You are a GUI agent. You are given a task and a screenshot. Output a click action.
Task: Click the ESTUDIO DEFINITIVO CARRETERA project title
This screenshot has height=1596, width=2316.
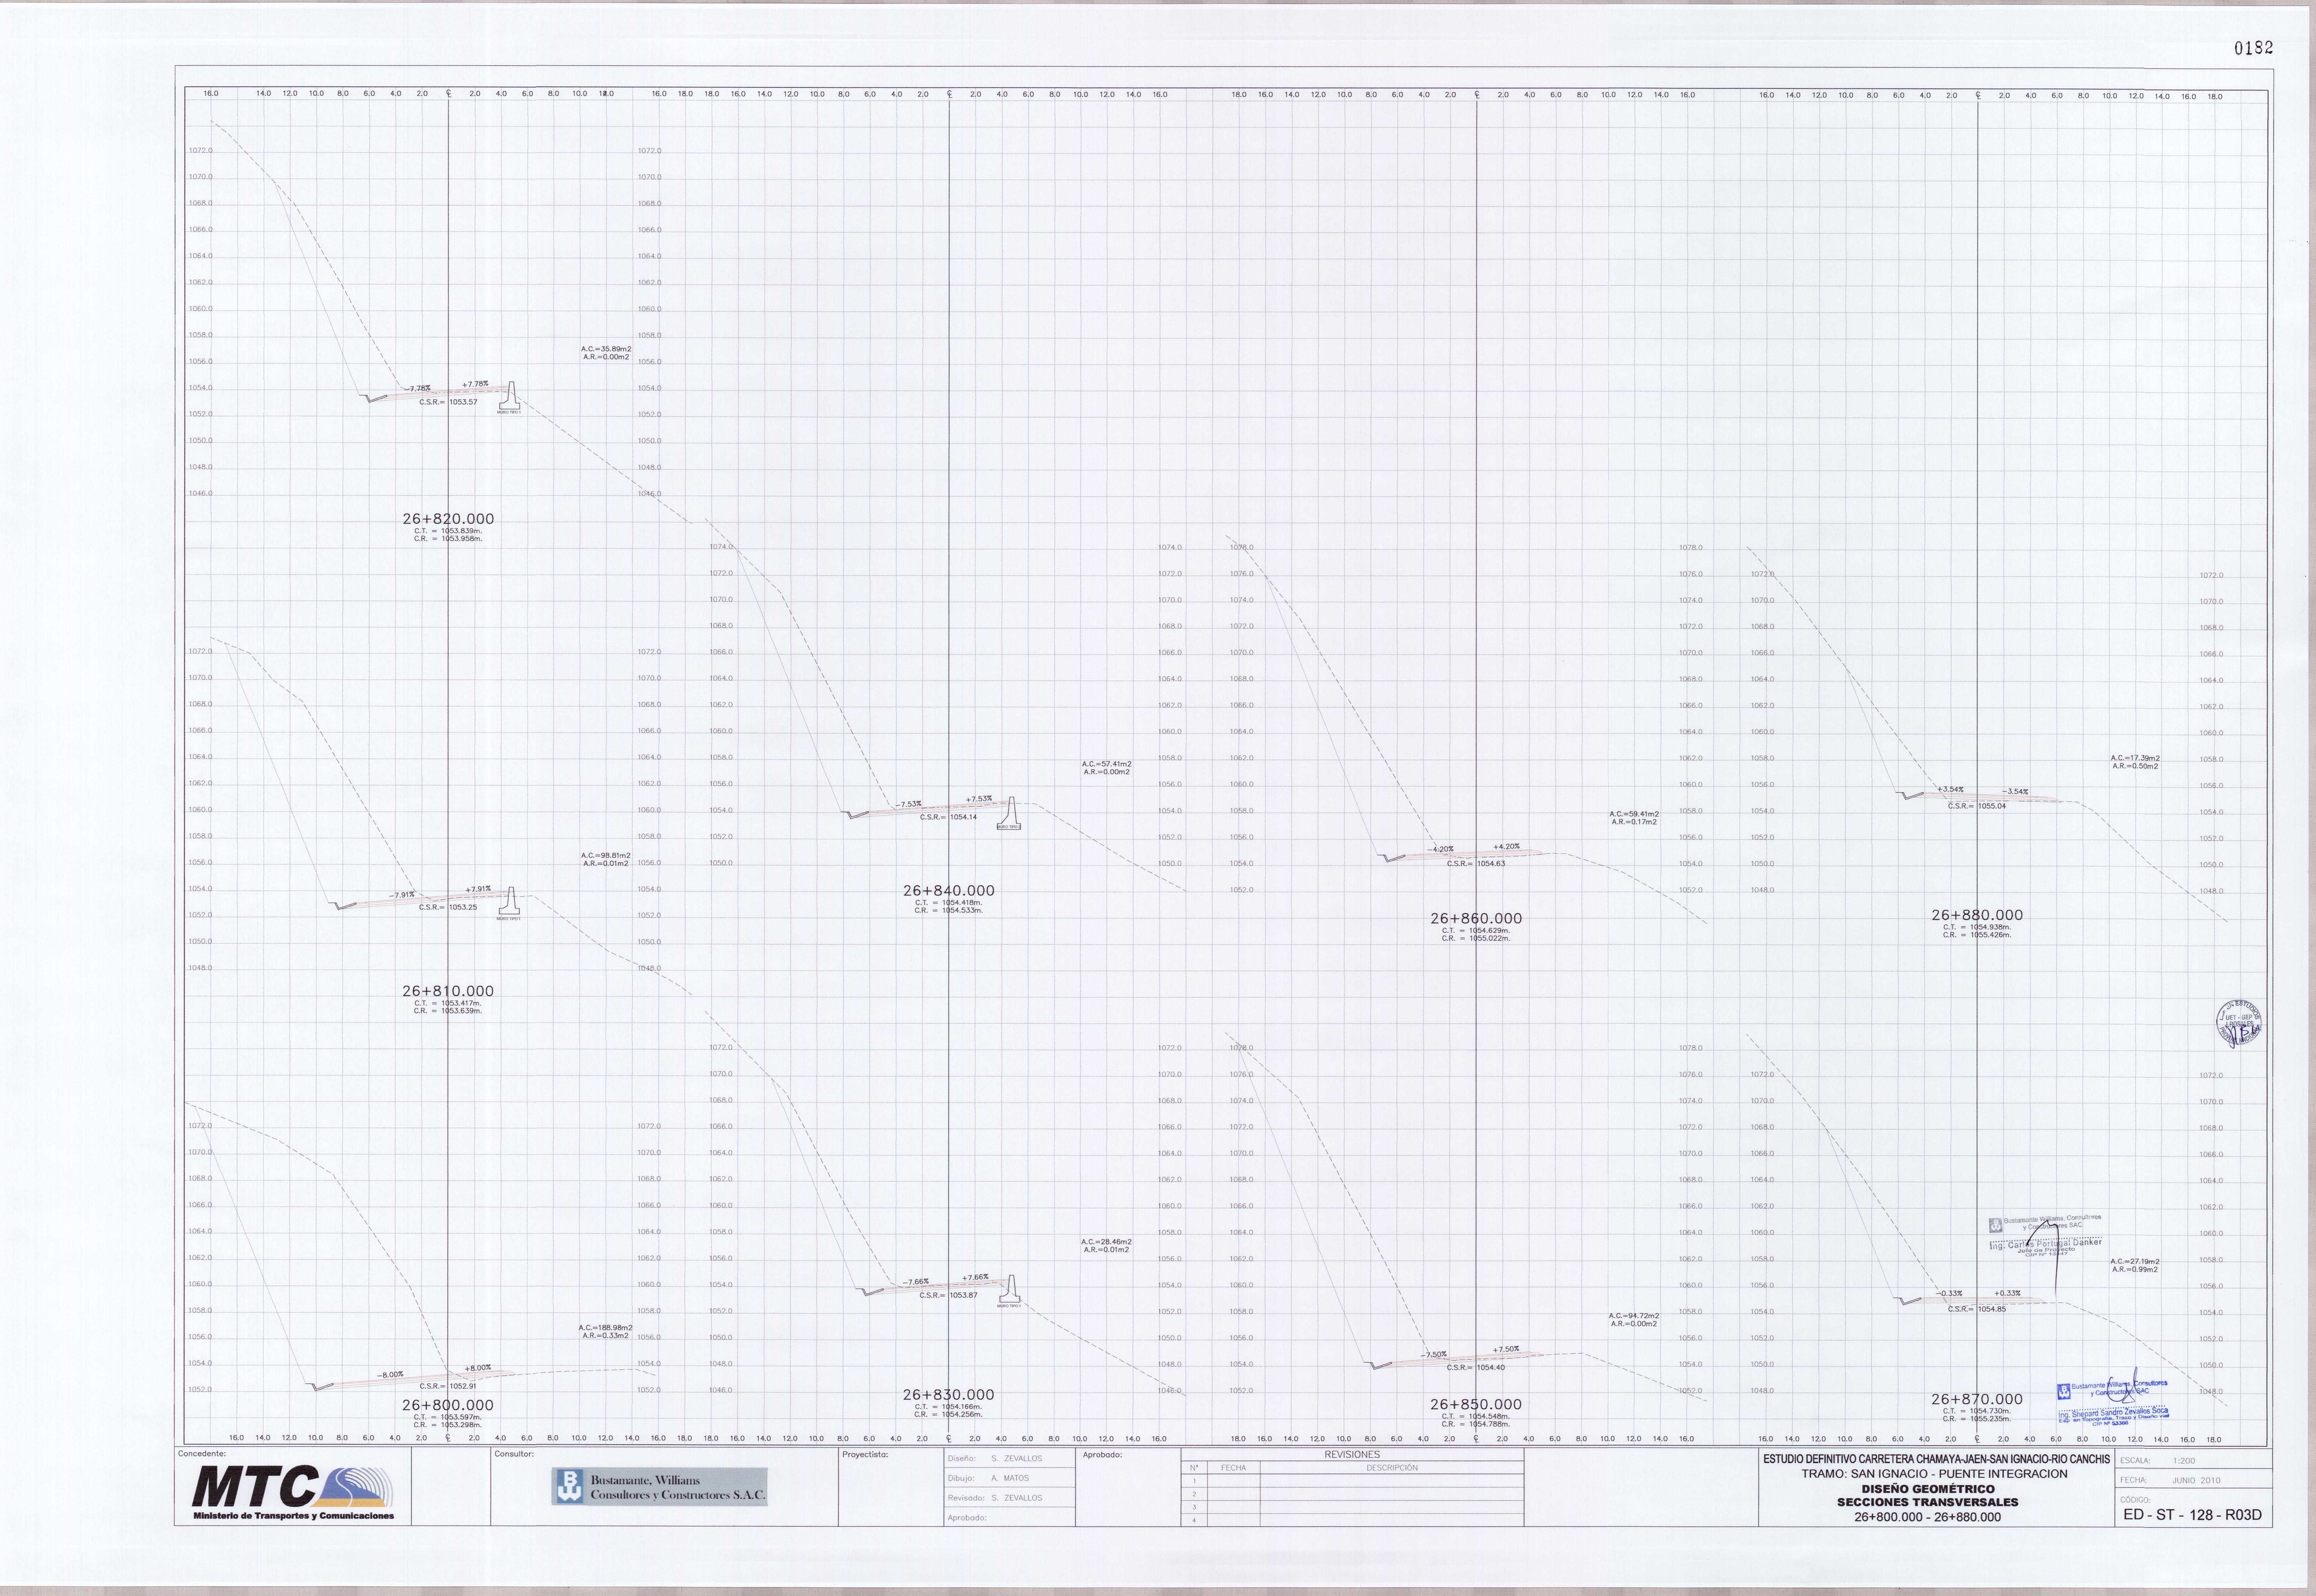[1936, 1460]
